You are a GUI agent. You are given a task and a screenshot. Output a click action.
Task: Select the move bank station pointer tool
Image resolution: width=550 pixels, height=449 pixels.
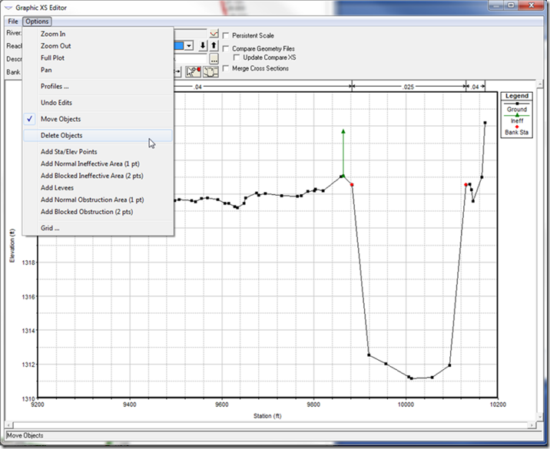coord(194,71)
